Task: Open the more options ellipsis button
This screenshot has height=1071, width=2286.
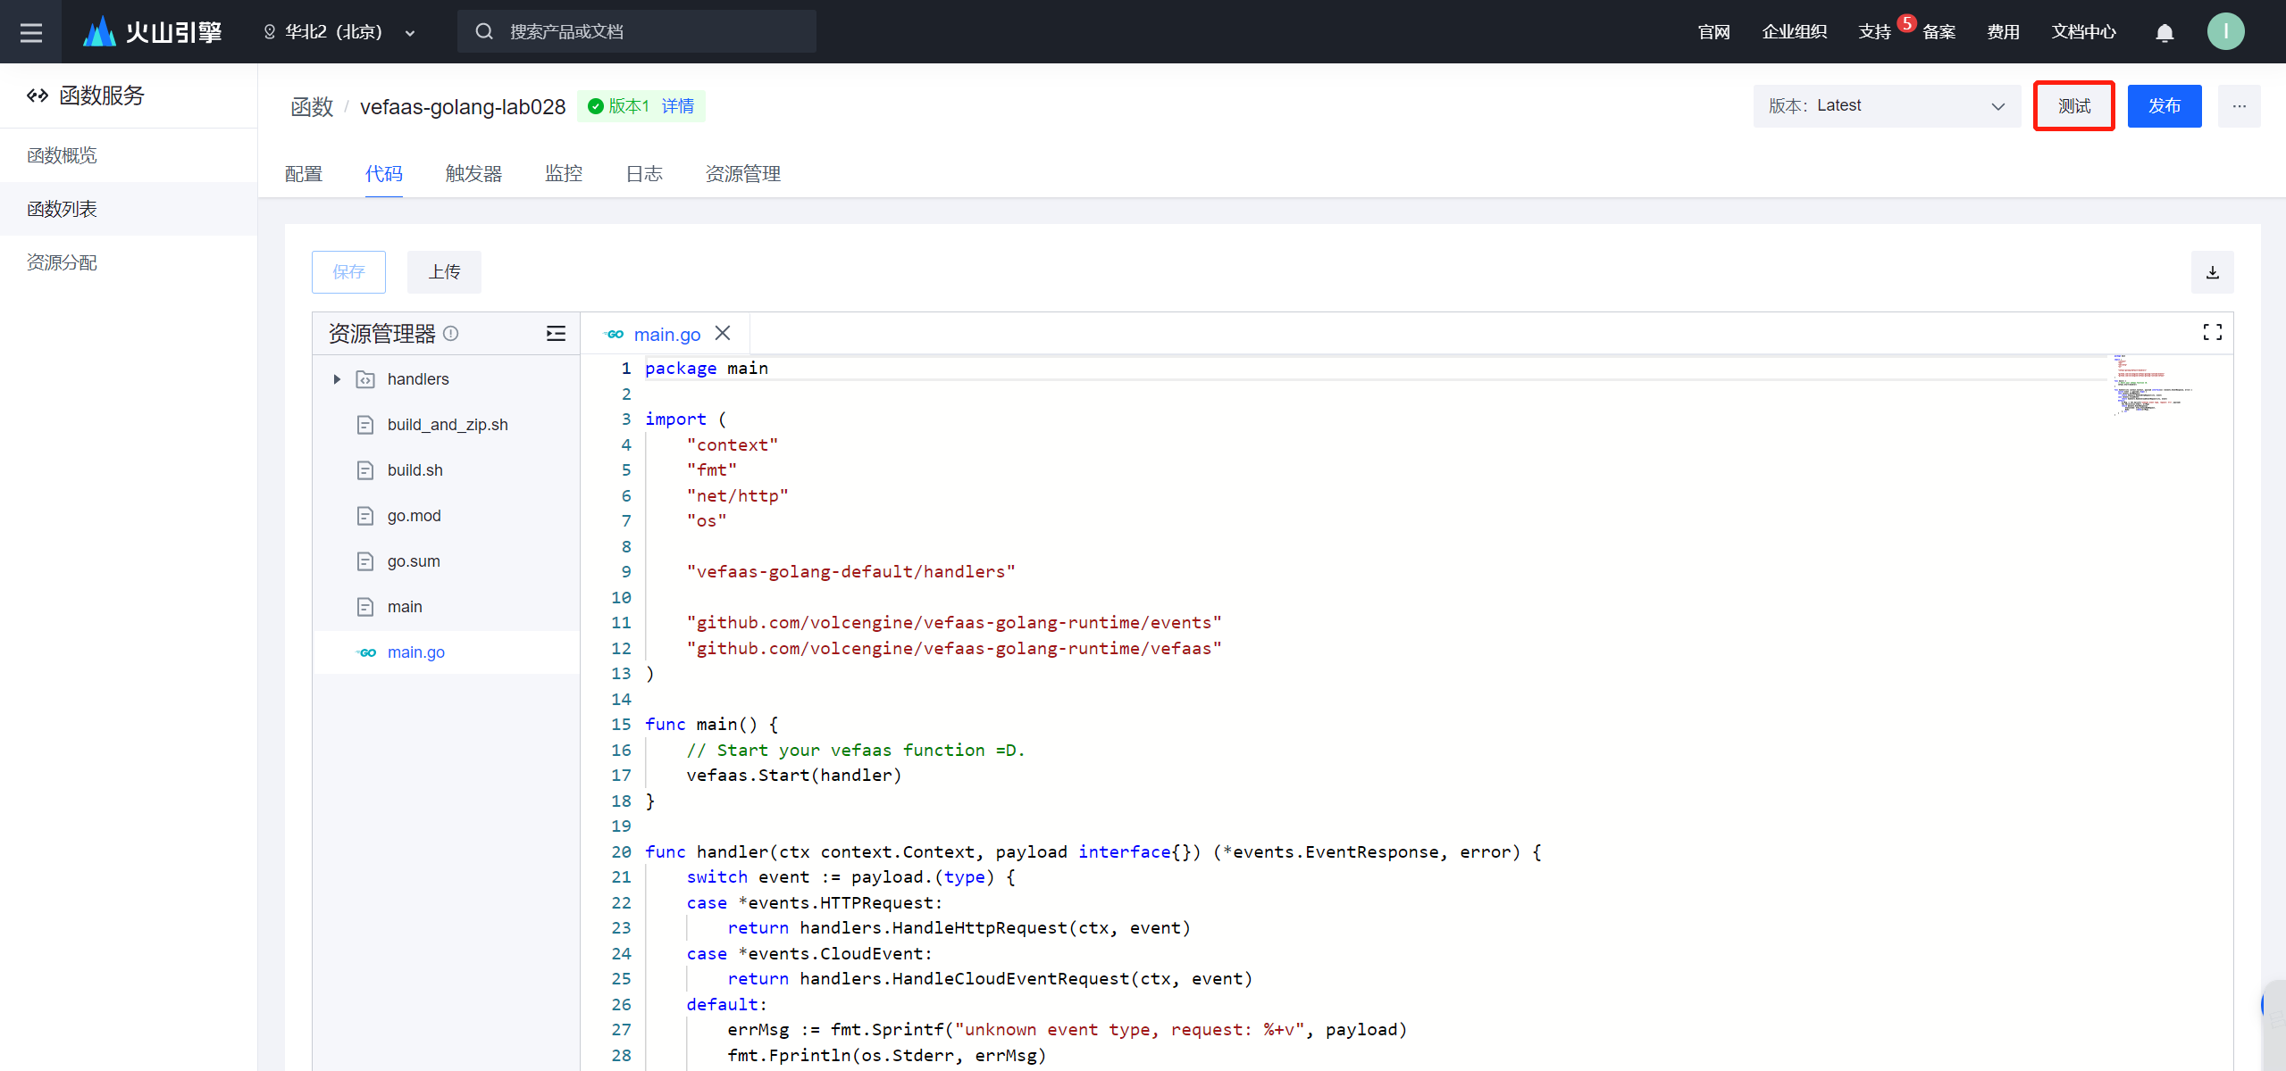Action: click(x=2239, y=106)
